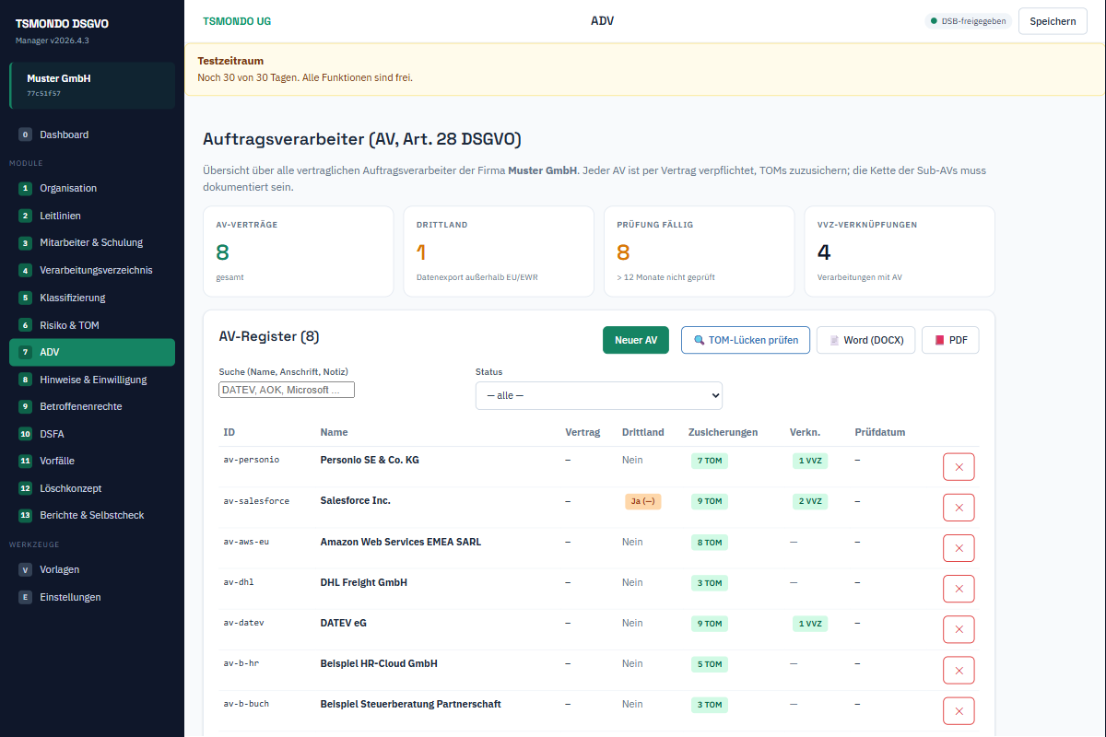1106x737 pixels.
Task: Click the Prüfung fällig summary card
Action: coord(699,252)
